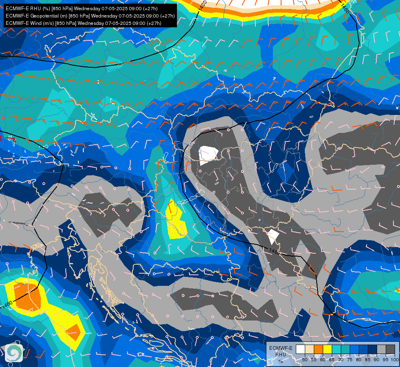Click the spiral weather logo icon
This screenshot has width=400, height=367.
14,353
